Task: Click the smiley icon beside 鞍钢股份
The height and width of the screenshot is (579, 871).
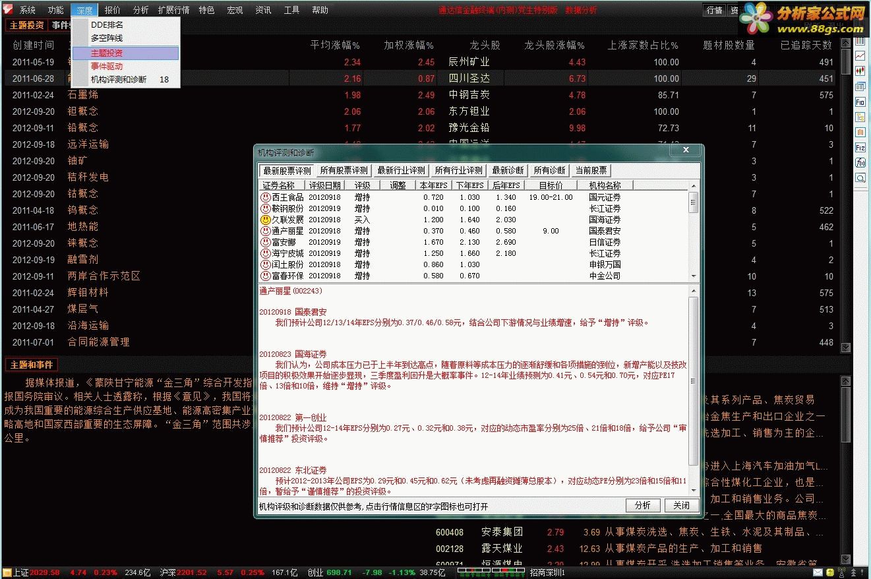Action: (266, 208)
